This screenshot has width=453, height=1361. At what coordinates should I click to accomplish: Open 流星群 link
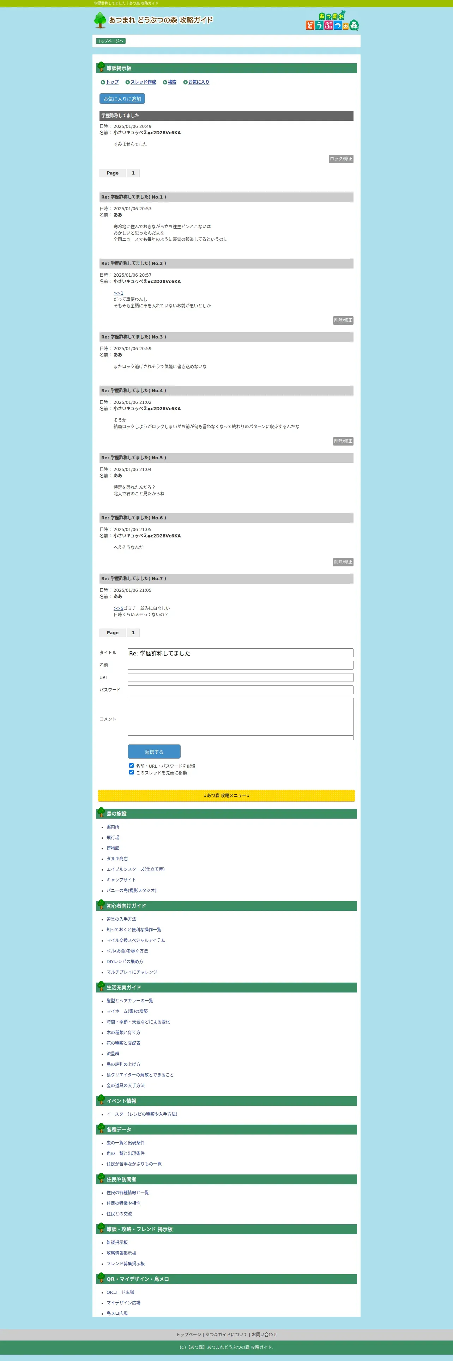113,1054
